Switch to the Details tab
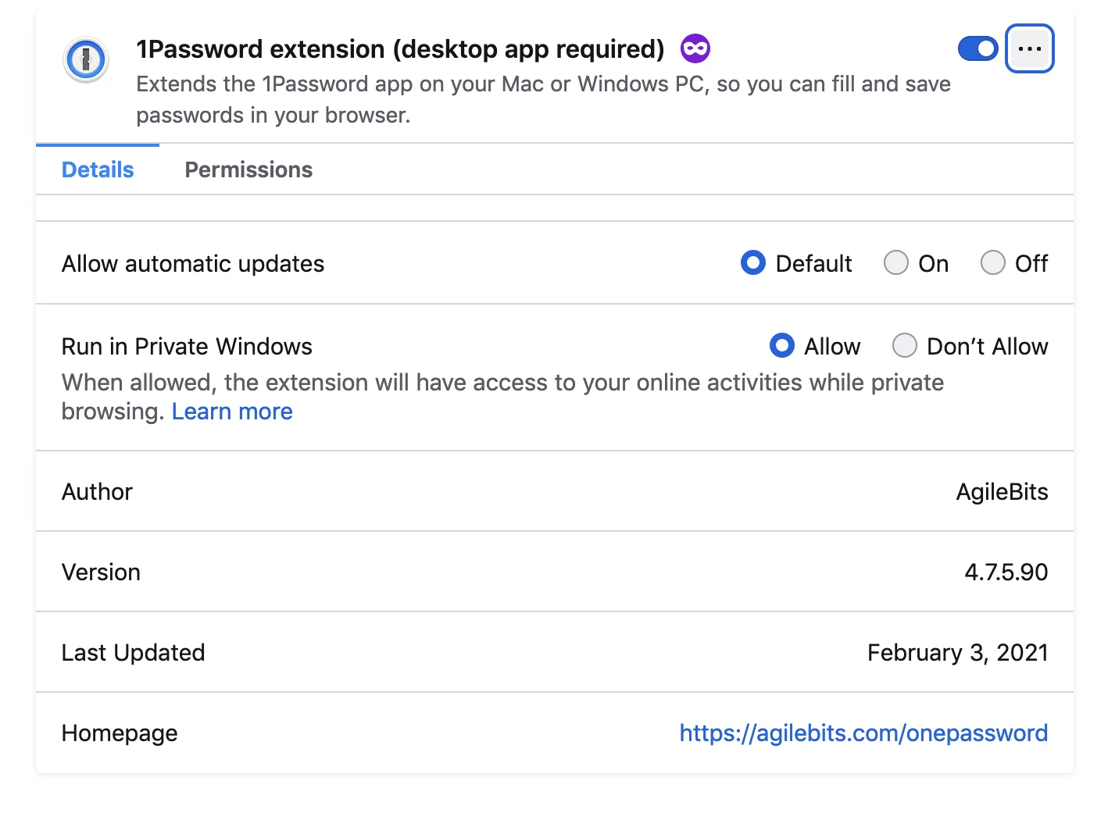The image size is (1108, 820). click(98, 169)
